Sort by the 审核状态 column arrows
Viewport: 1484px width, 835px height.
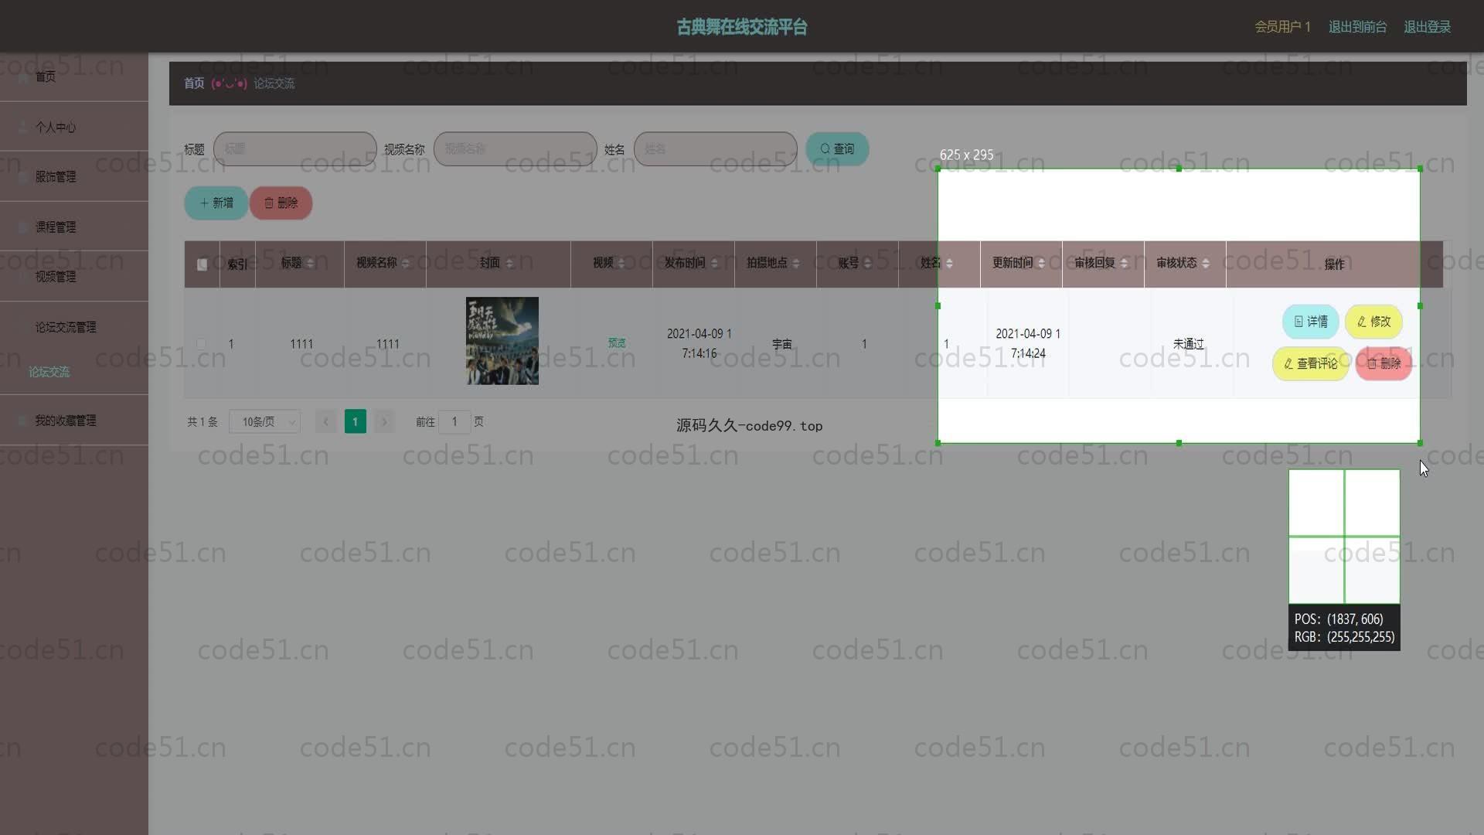1206,264
